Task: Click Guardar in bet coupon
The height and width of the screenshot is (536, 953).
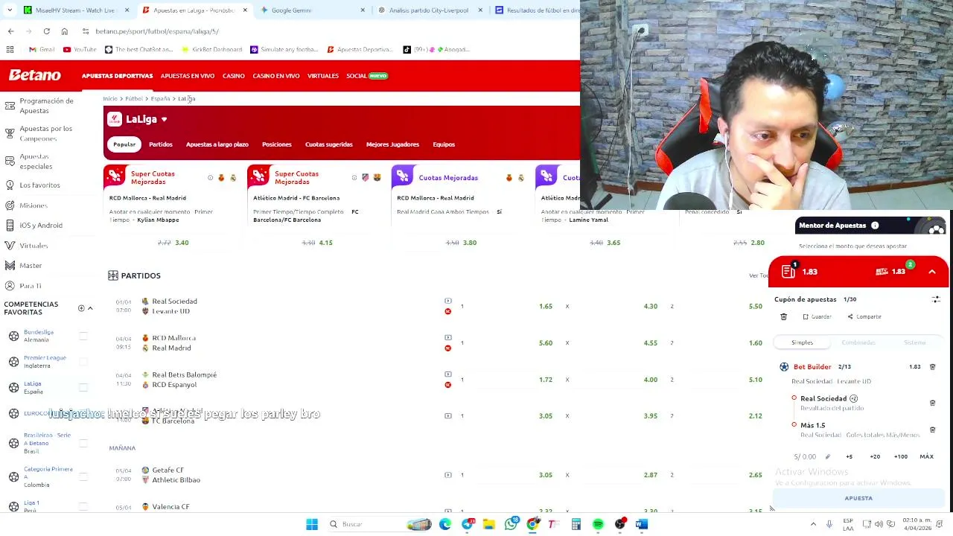Action: [817, 317]
